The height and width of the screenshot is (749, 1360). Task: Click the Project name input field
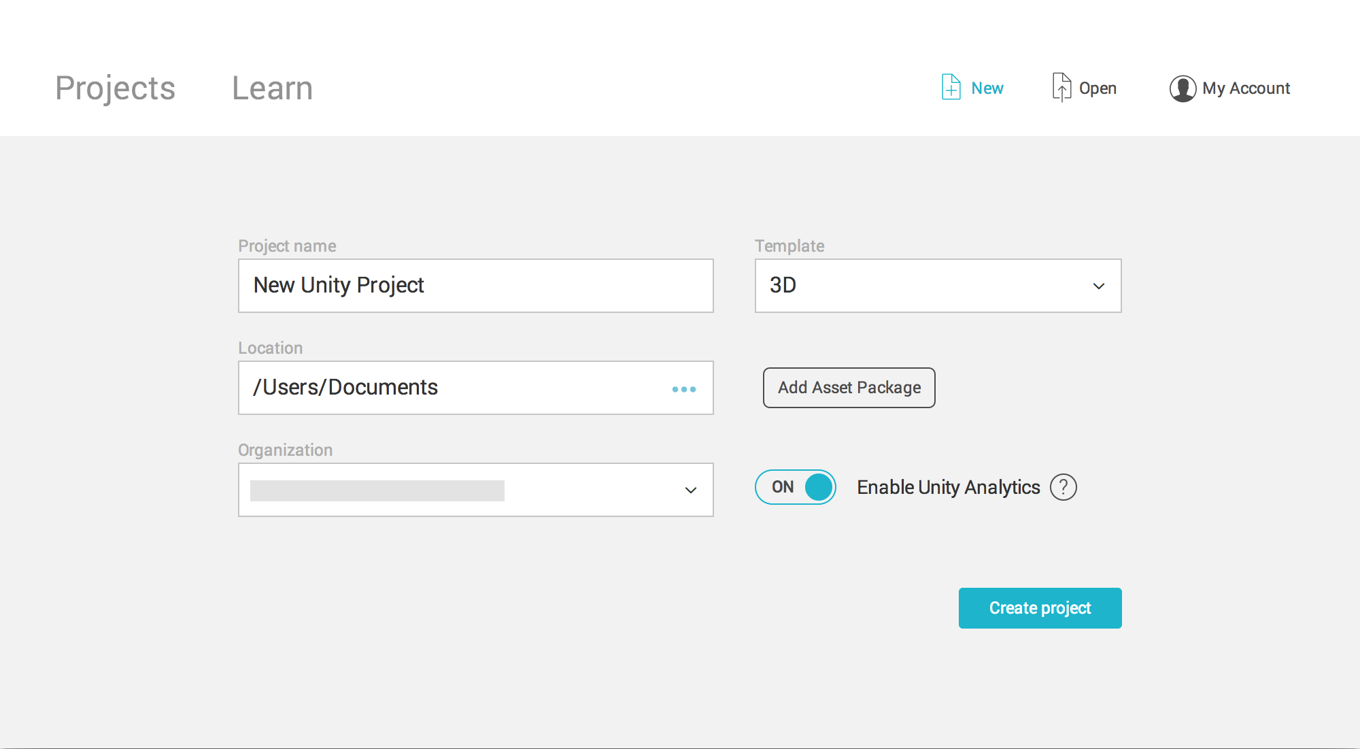[476, 286]
